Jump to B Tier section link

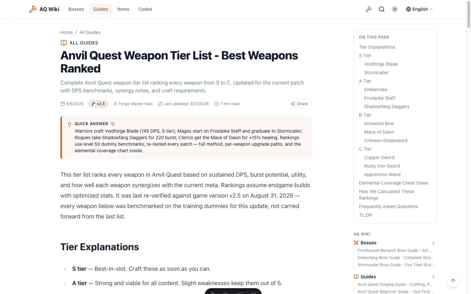tap(365, 115)
